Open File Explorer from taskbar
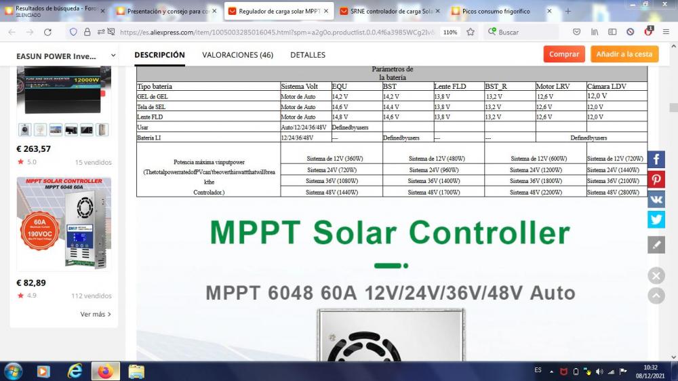The image size is (678, 381). pos(136,372)
